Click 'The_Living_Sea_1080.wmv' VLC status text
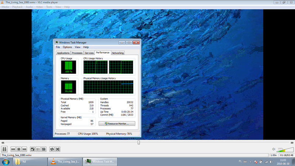The height and width of the screenshot is (166, 295). tap(17, 155)
